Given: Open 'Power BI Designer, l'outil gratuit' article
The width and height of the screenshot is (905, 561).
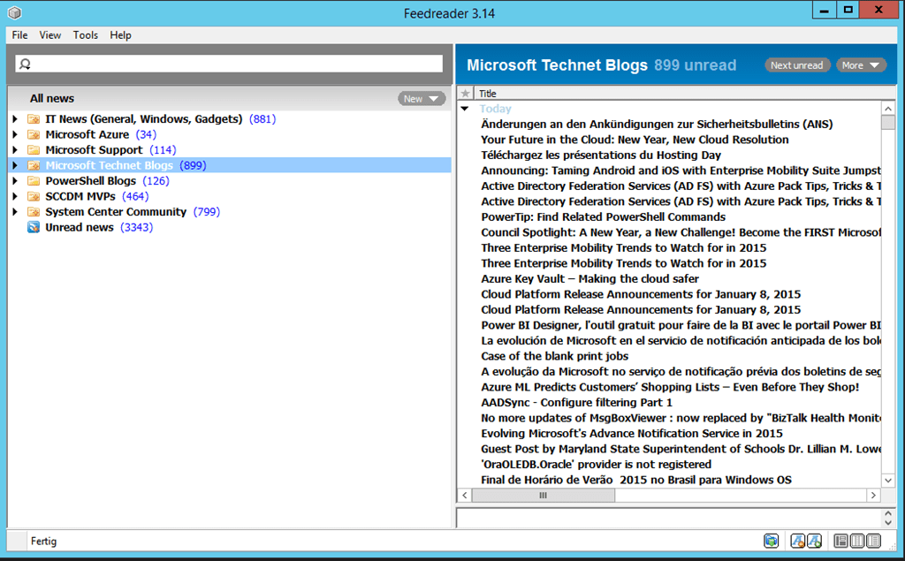Looking at the screenshot, I should click(681, 325).
